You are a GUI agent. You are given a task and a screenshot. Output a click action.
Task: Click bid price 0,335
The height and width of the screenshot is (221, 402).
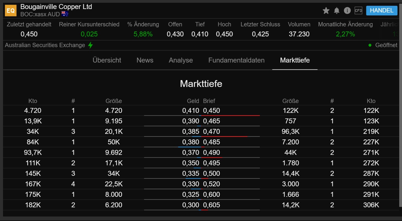(x=191, y=174)
